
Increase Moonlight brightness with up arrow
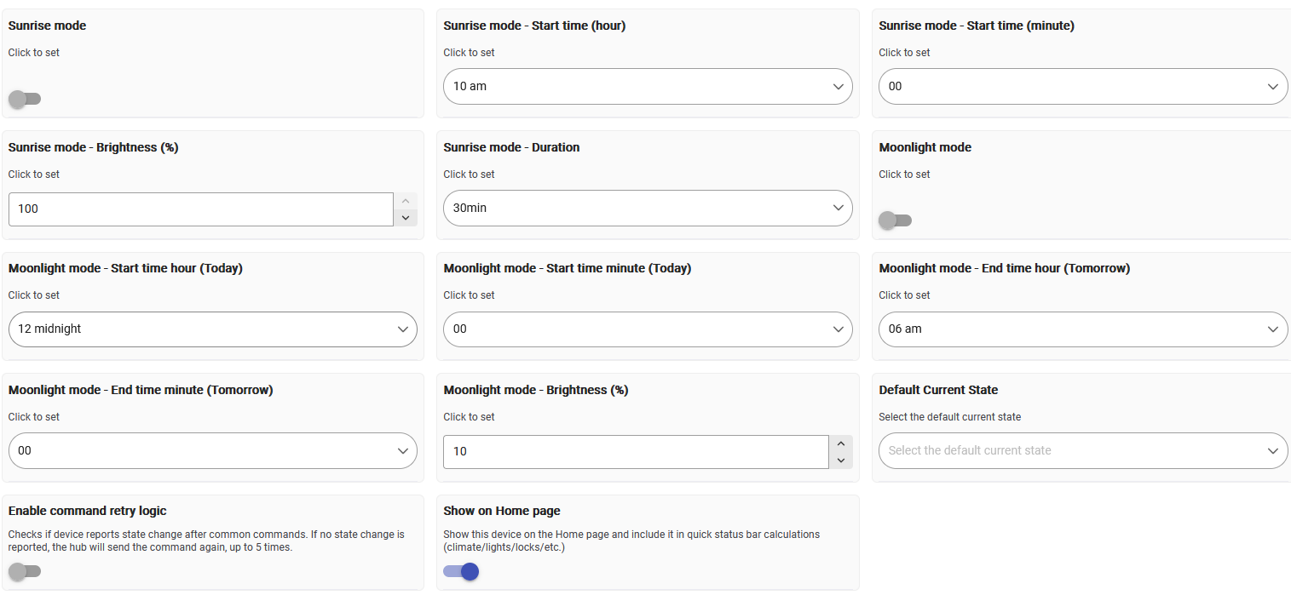click(840, 443)
